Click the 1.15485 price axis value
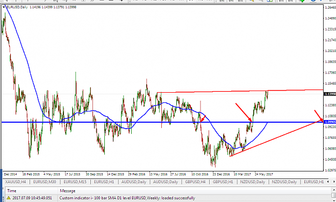 330,83
